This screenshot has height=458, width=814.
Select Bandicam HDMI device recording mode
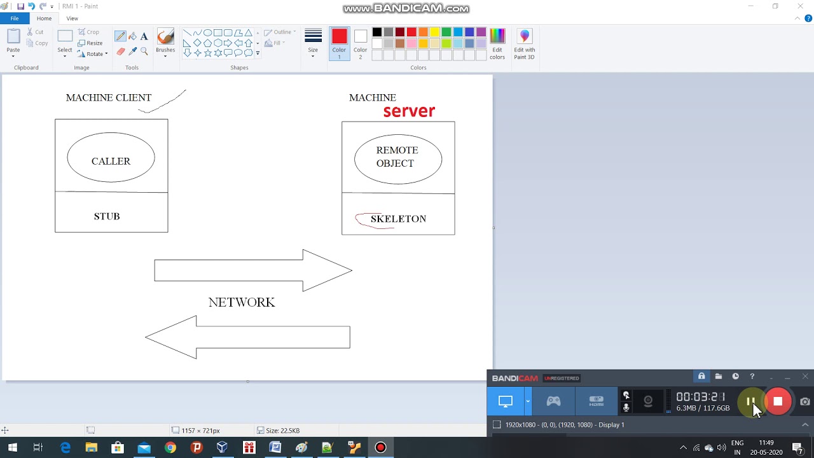[596, 401]
